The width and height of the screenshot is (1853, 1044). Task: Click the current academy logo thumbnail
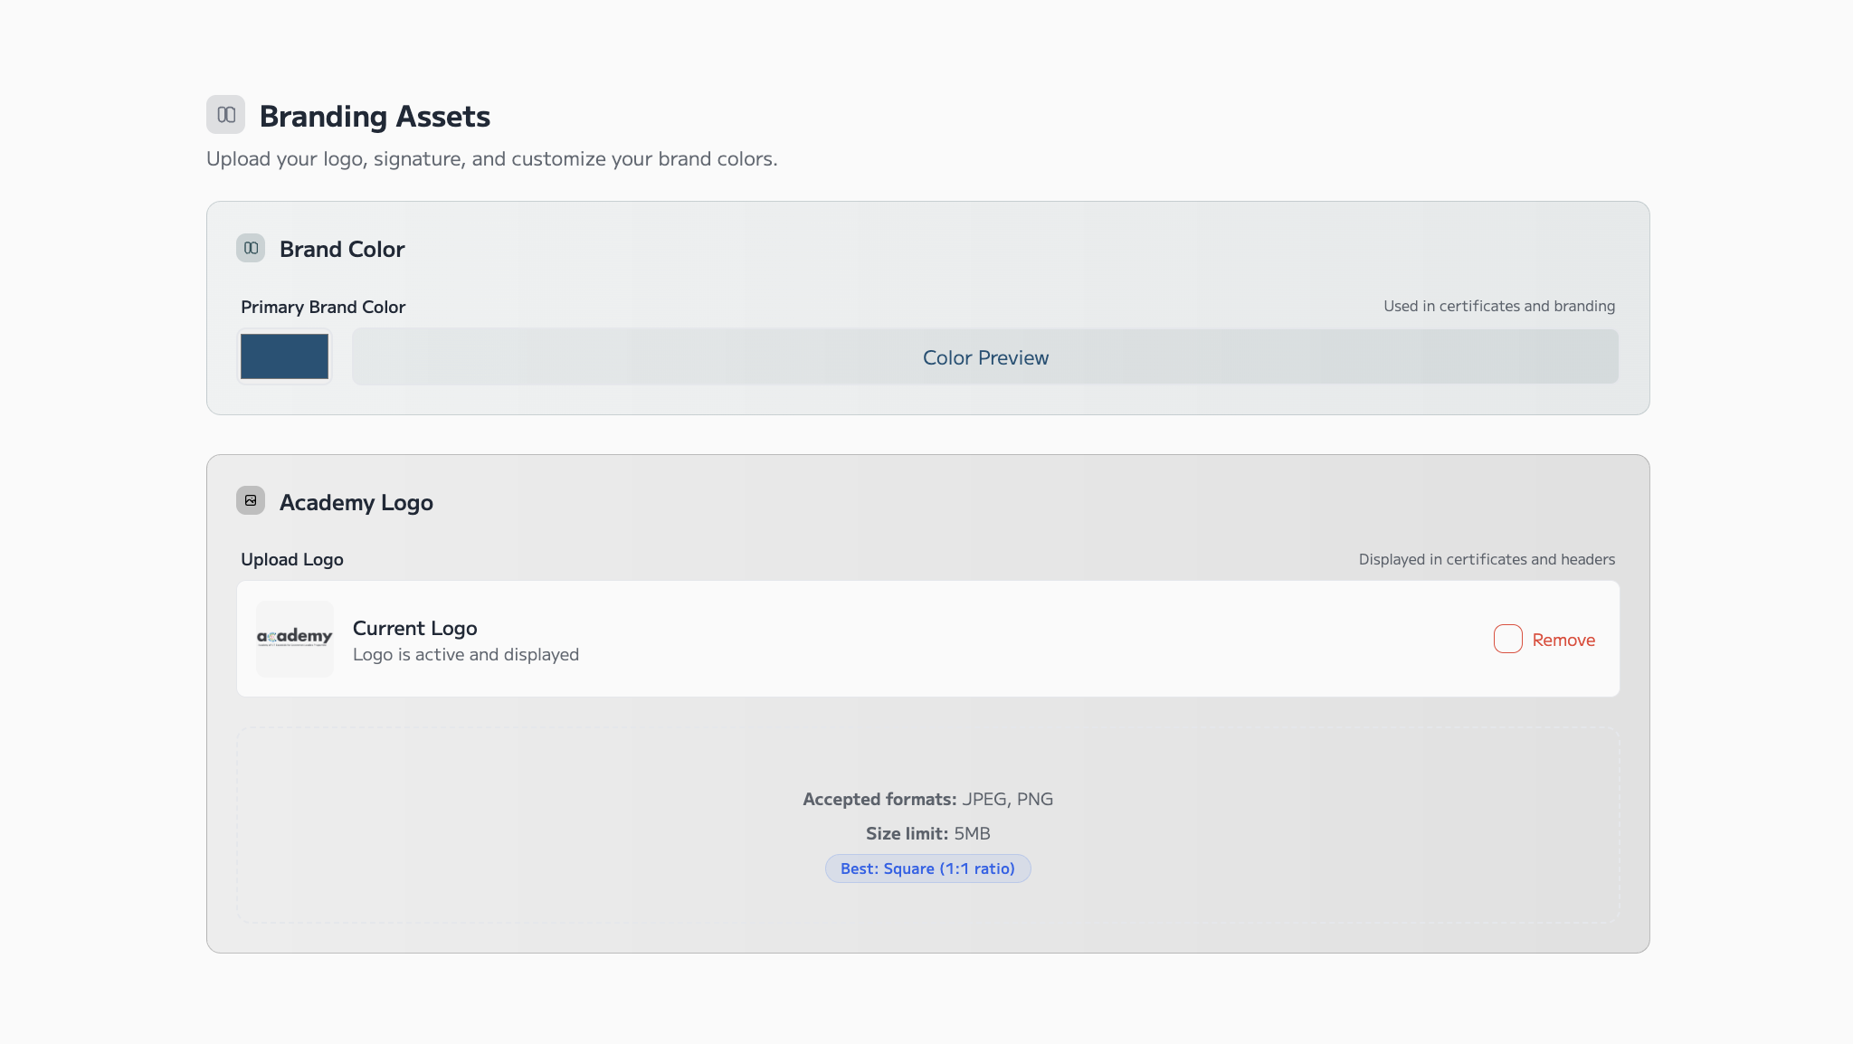(x=294, y=638)
